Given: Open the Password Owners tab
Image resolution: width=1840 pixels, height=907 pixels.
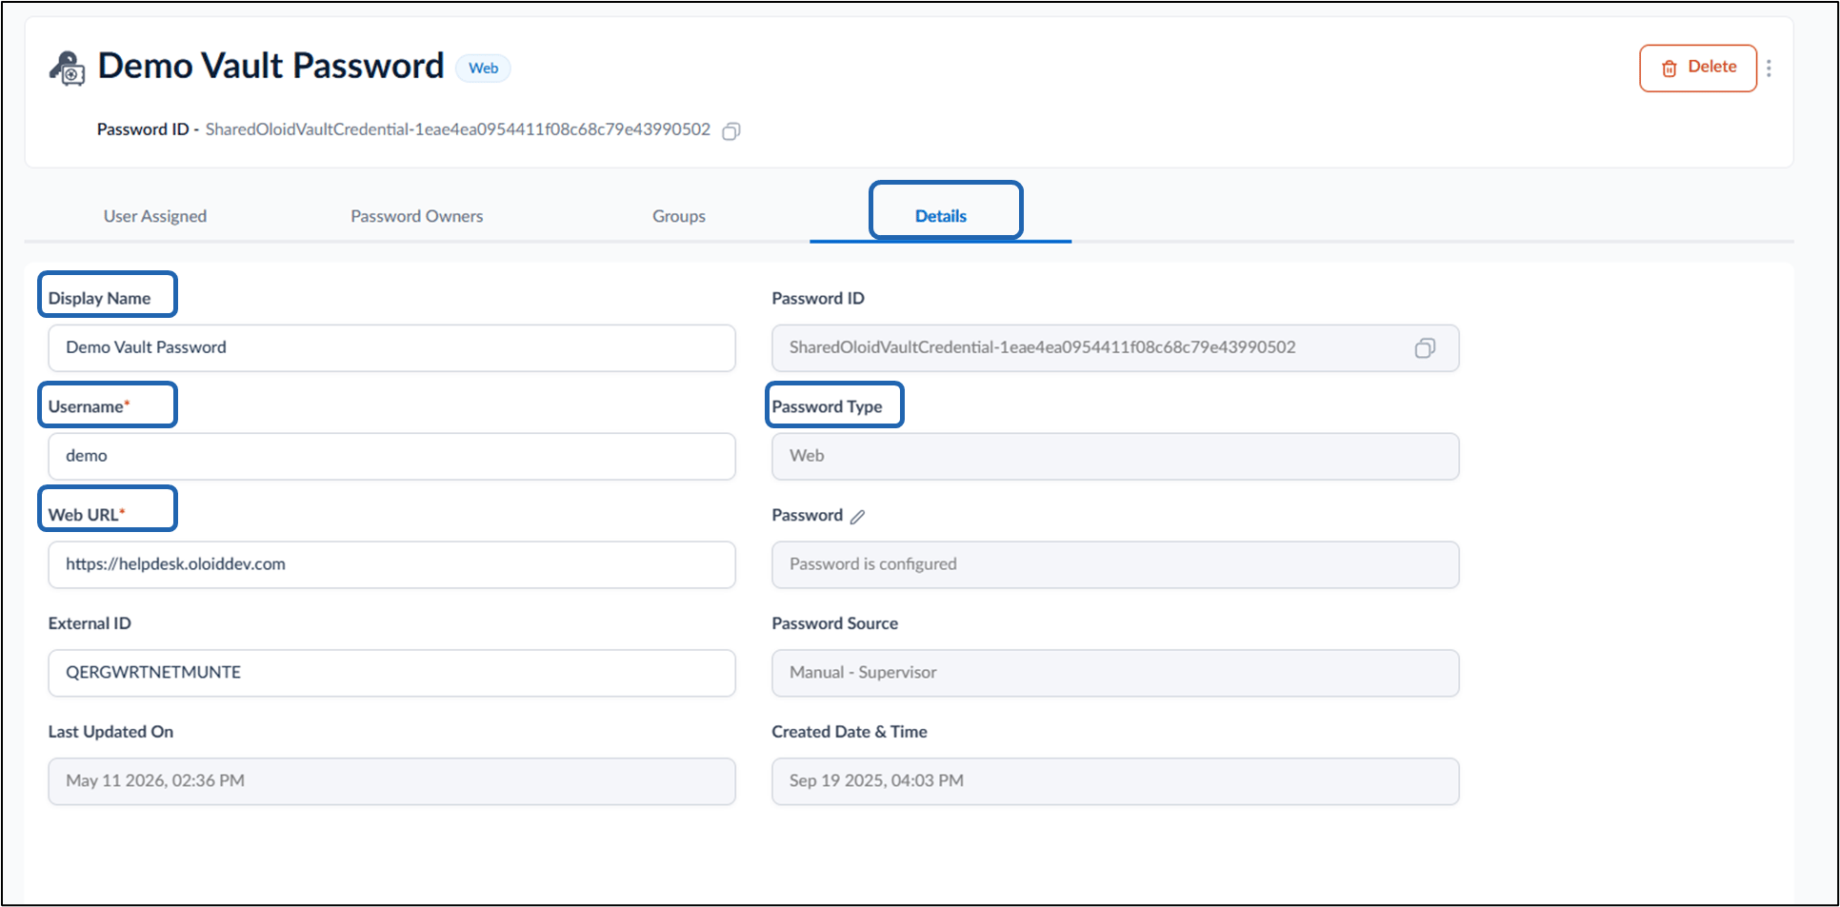Looking at the screenshot, I should [417, 216].
